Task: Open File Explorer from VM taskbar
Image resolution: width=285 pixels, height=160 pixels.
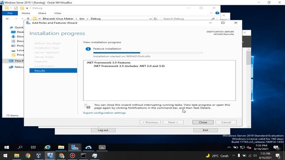Action: tap(61, 147)
